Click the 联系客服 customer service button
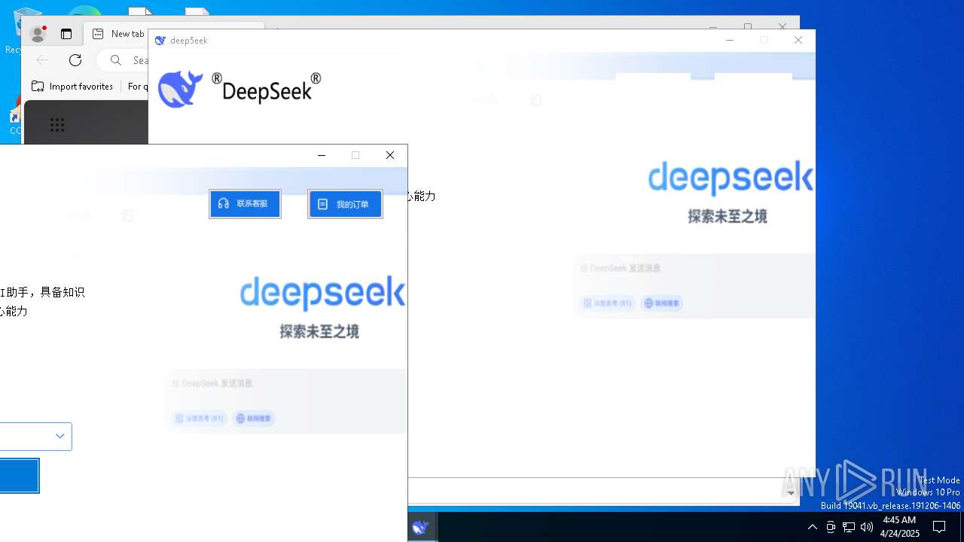The height and width of the screenshot is (542, 964). (245, 204)
